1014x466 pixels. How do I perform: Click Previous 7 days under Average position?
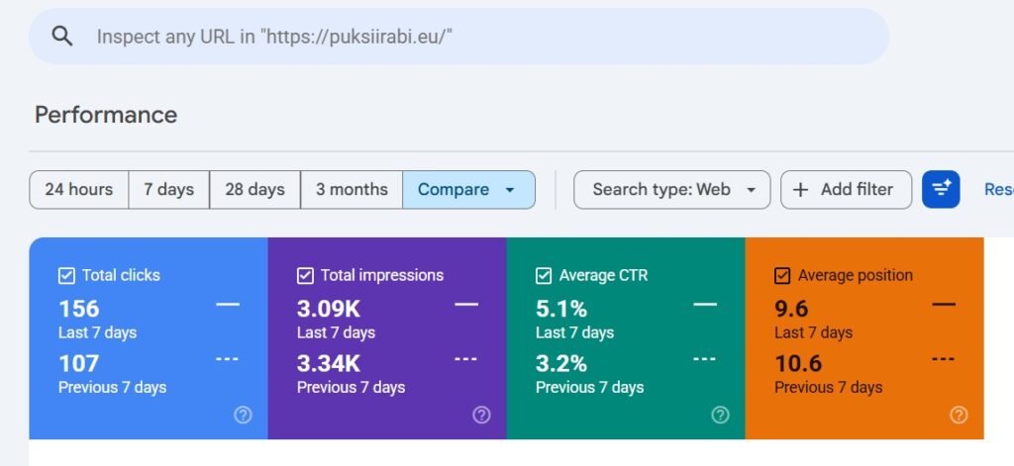(x=829, y=387)
